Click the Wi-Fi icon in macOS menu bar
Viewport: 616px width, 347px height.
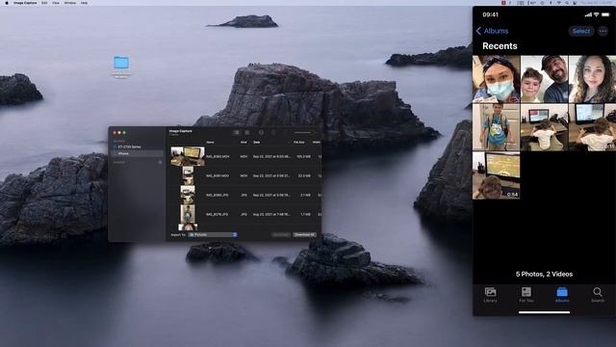coord(558,3)
